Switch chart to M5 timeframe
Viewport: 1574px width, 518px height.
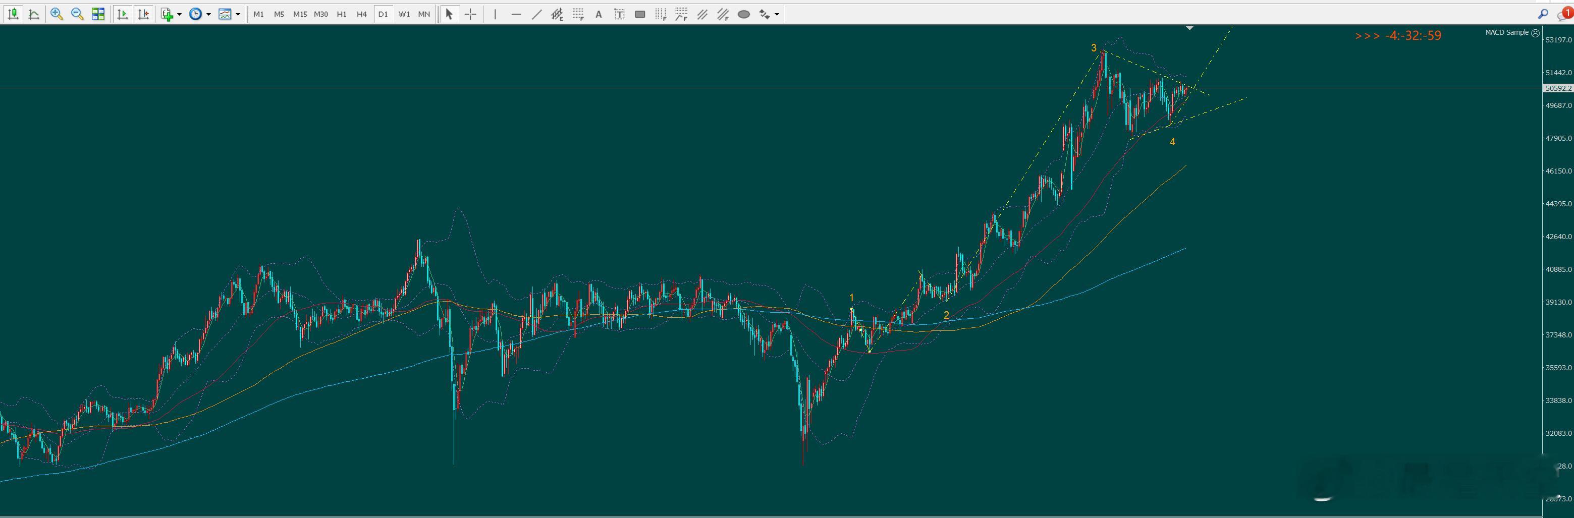pyautogui.click(x=279, y=14)
